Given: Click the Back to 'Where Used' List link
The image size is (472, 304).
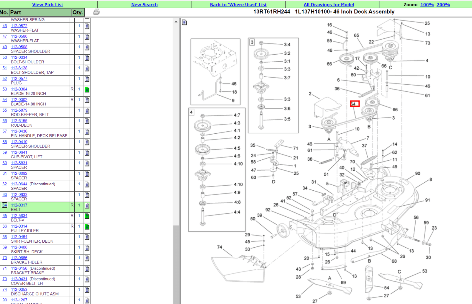Looking at the screenshot, I should 238,5.
